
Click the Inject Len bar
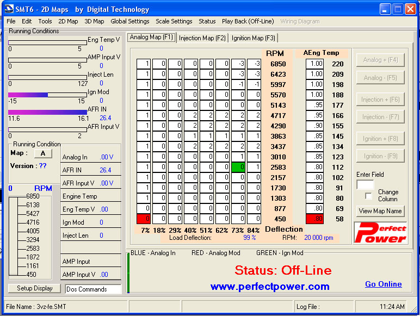[x=48, y=77]
